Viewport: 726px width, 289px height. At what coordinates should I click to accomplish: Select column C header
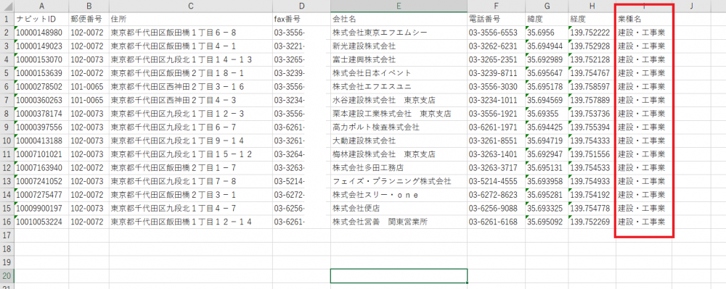coord(191,6)
